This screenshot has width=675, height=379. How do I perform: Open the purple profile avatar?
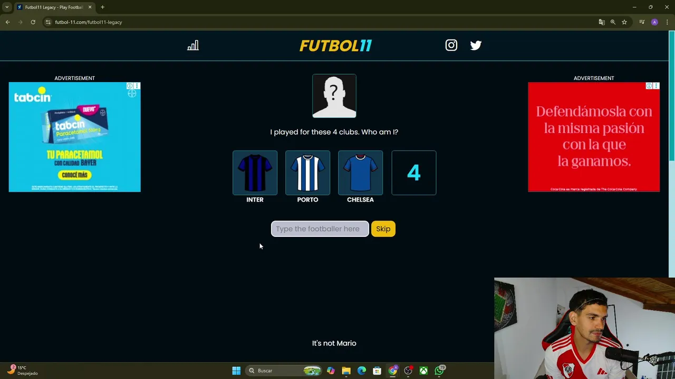click(x=654, y=22)
